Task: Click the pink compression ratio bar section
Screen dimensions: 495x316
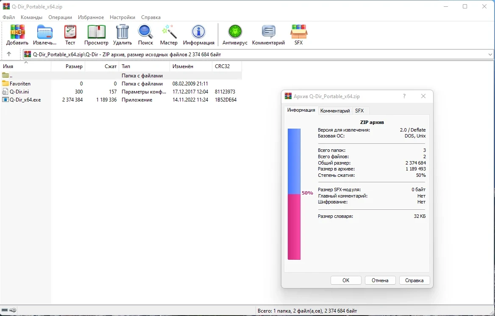Action: (x=294, y=227)
